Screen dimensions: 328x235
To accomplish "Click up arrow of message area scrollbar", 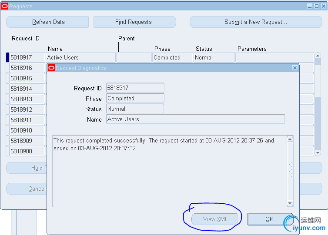I will pos(290,139).
